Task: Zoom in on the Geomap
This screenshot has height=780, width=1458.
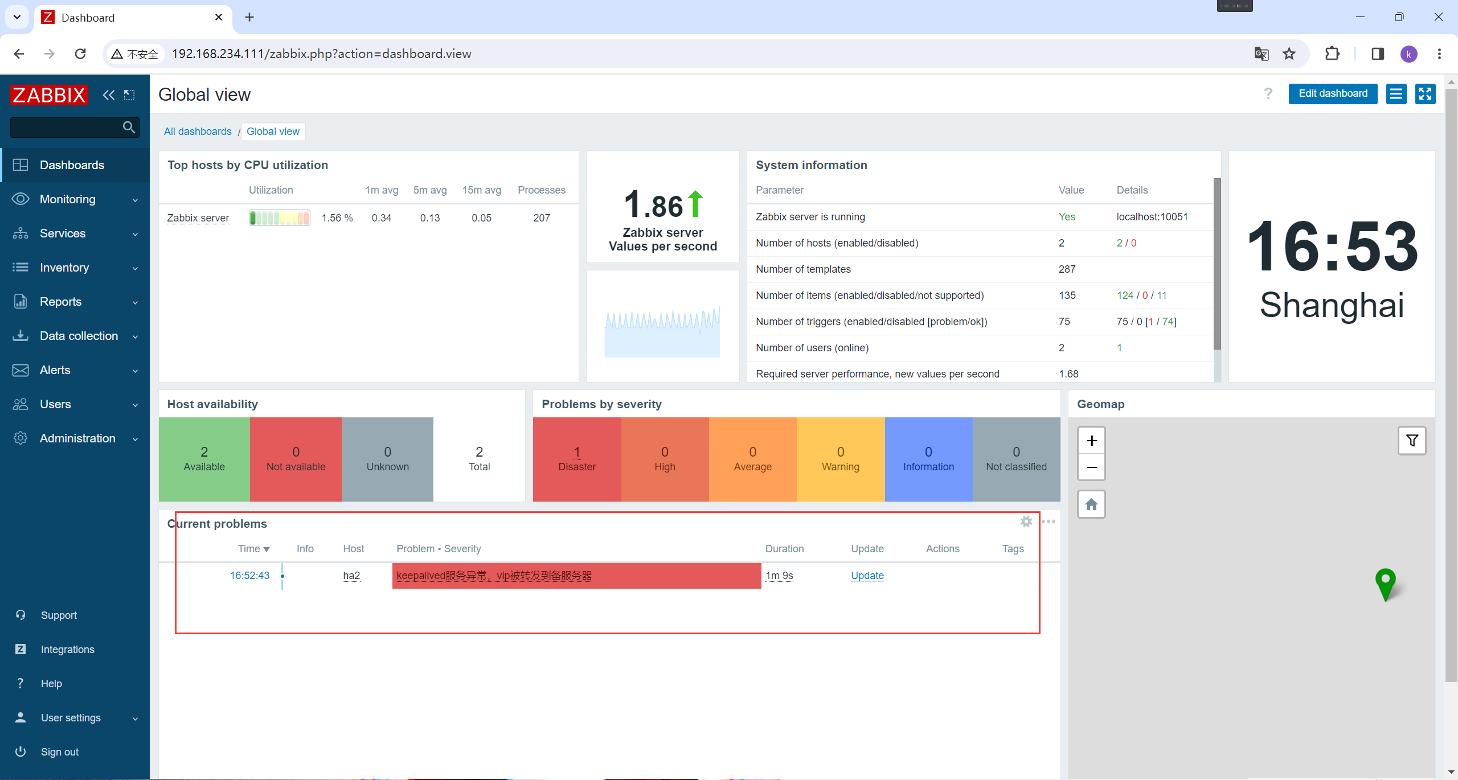Action: [x=1091, y=441]
